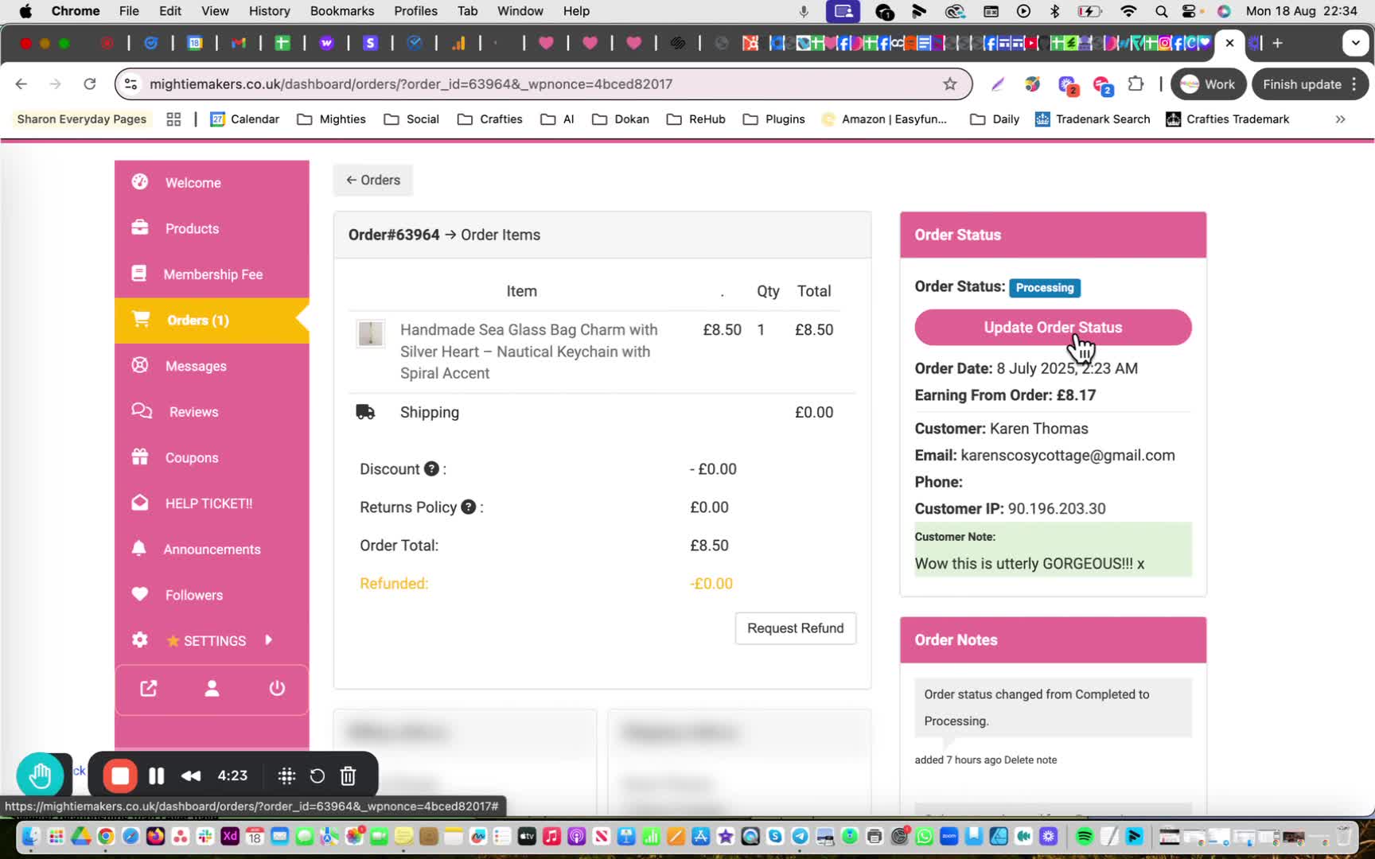Open the Mighties bookmark folder
The height and width of the screenshot is (859, 1375).
pos(331,119)
